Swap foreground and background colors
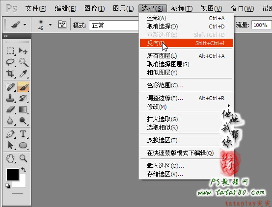This screenshot has height=207, width=272. pyautogui.click(x=24, y=170)
